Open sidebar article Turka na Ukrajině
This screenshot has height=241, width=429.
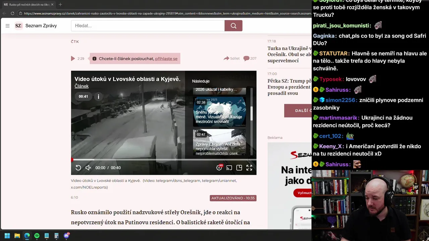tap(290, 55)
